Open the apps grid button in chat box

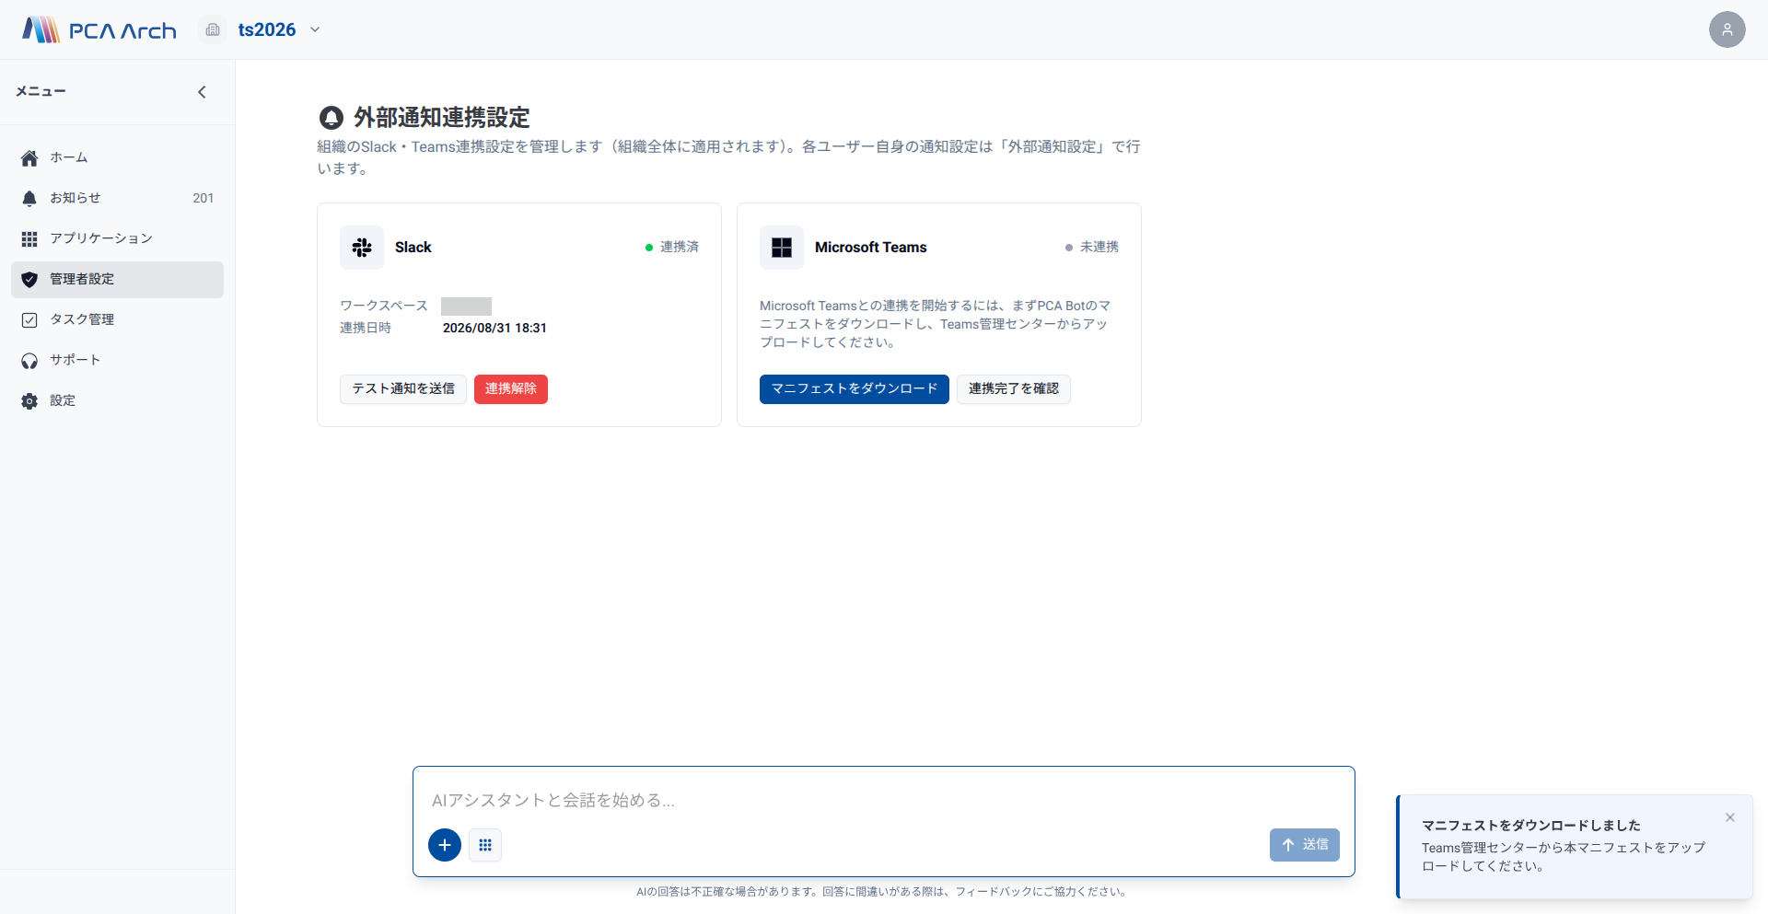[485, 845]
